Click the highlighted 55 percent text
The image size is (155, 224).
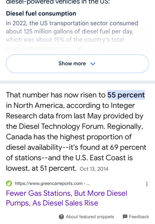click(126, 95)
